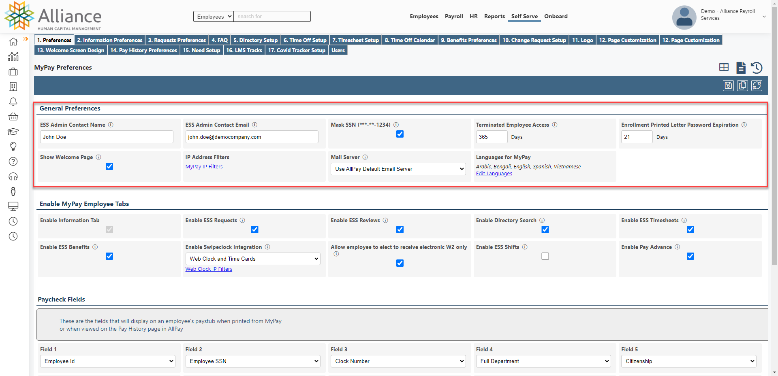This screenshot has width=778, height=376.
Task: Expand the account menu chevron near Demo user
Action: (764, 17)
